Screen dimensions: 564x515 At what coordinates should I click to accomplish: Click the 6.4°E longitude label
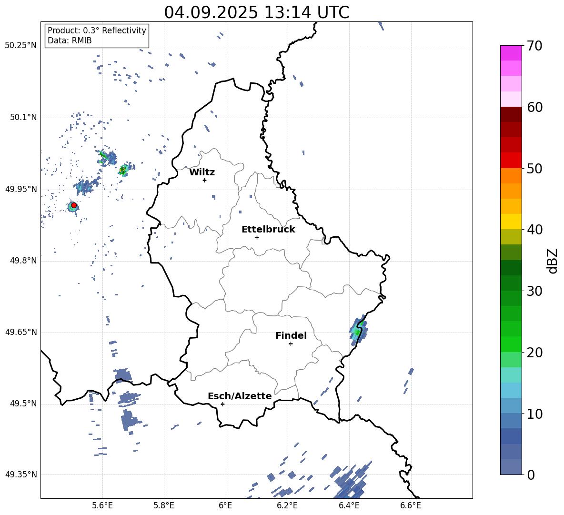pos(349,506)
